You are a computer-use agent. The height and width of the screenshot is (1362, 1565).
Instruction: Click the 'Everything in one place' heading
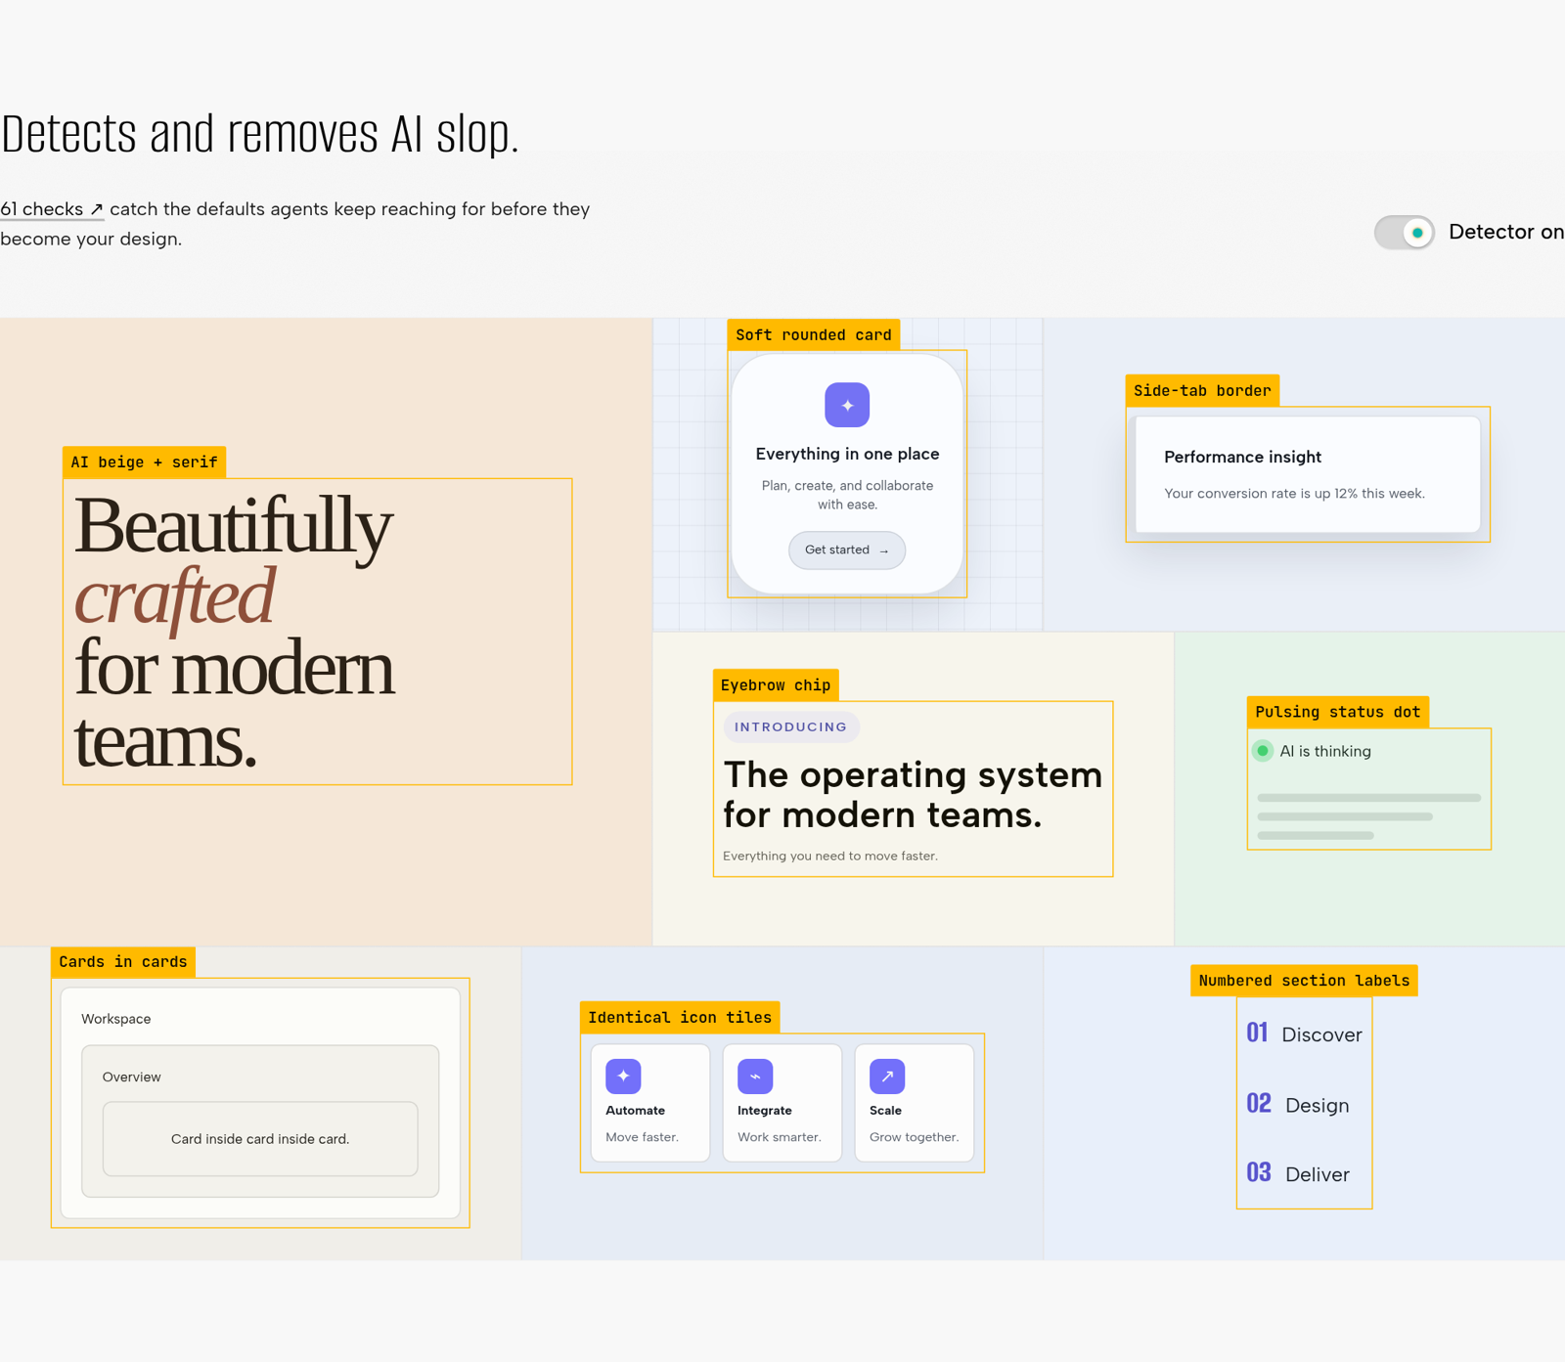tap(847, 454)
